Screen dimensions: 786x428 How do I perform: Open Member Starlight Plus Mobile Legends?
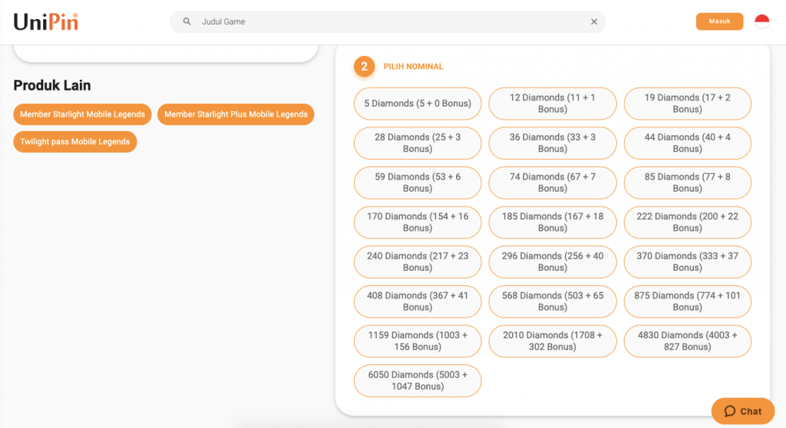click(236, 114)
